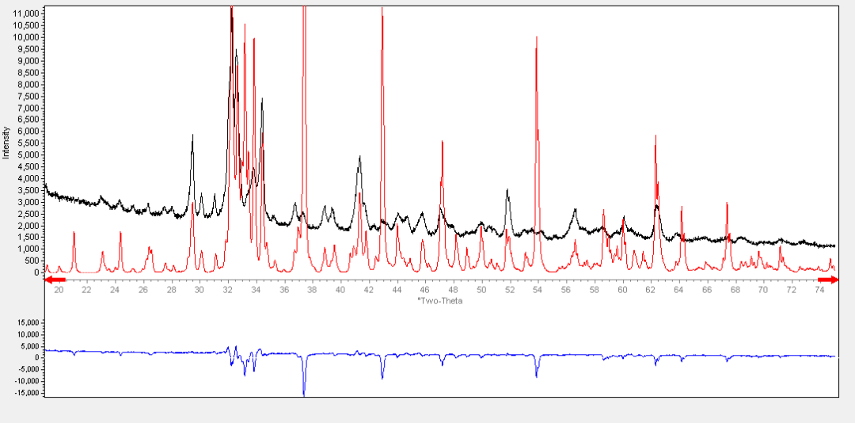Click the 11,000 tick label on the intensity axis
This screenshot has width=855, height=423.
[26, 14]
